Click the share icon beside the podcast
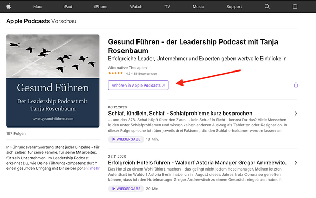 coord(296,84)
